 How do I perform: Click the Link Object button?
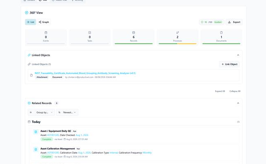(x=230, y=64)
